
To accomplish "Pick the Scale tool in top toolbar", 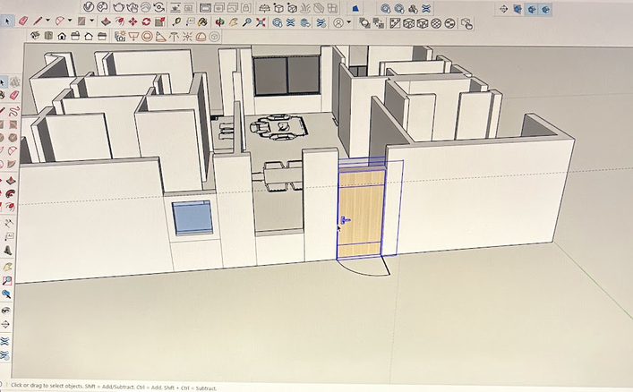I will pos(160,21).
